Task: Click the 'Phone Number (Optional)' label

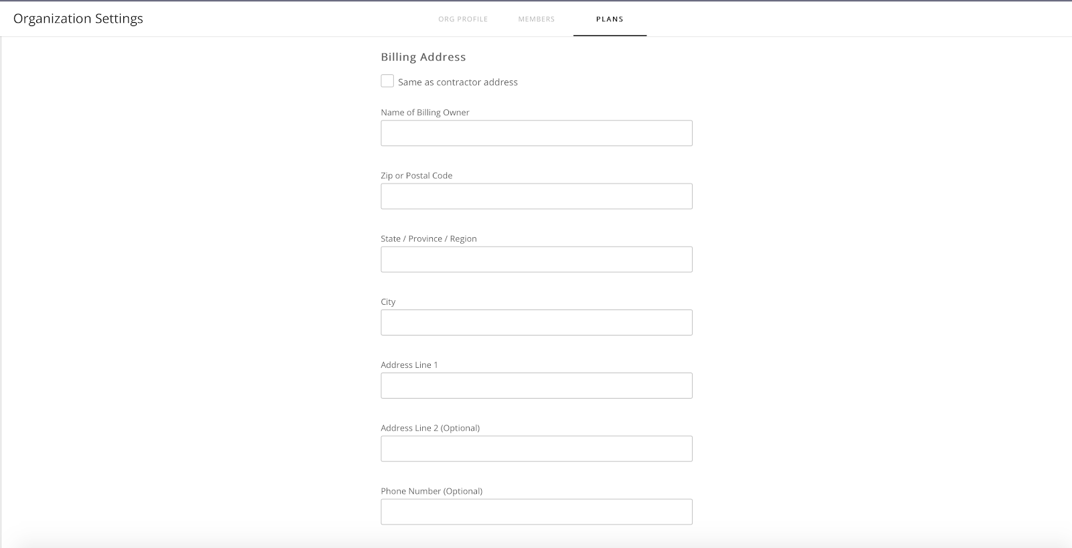Action: tap(431, 491)
